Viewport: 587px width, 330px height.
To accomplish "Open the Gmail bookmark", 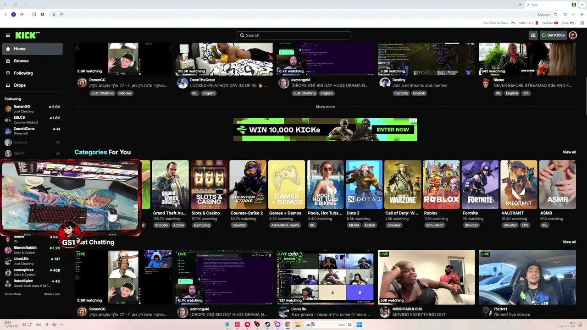I will tap(568, 23).
